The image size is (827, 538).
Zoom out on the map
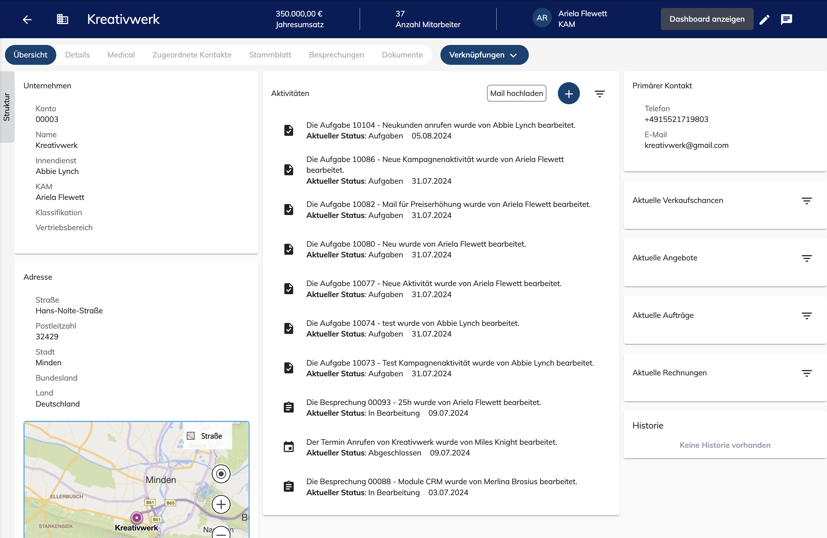(x=221, y=533)
